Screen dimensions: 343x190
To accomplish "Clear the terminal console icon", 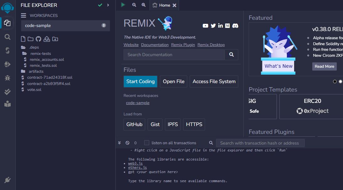I will (x=128, y=143).
